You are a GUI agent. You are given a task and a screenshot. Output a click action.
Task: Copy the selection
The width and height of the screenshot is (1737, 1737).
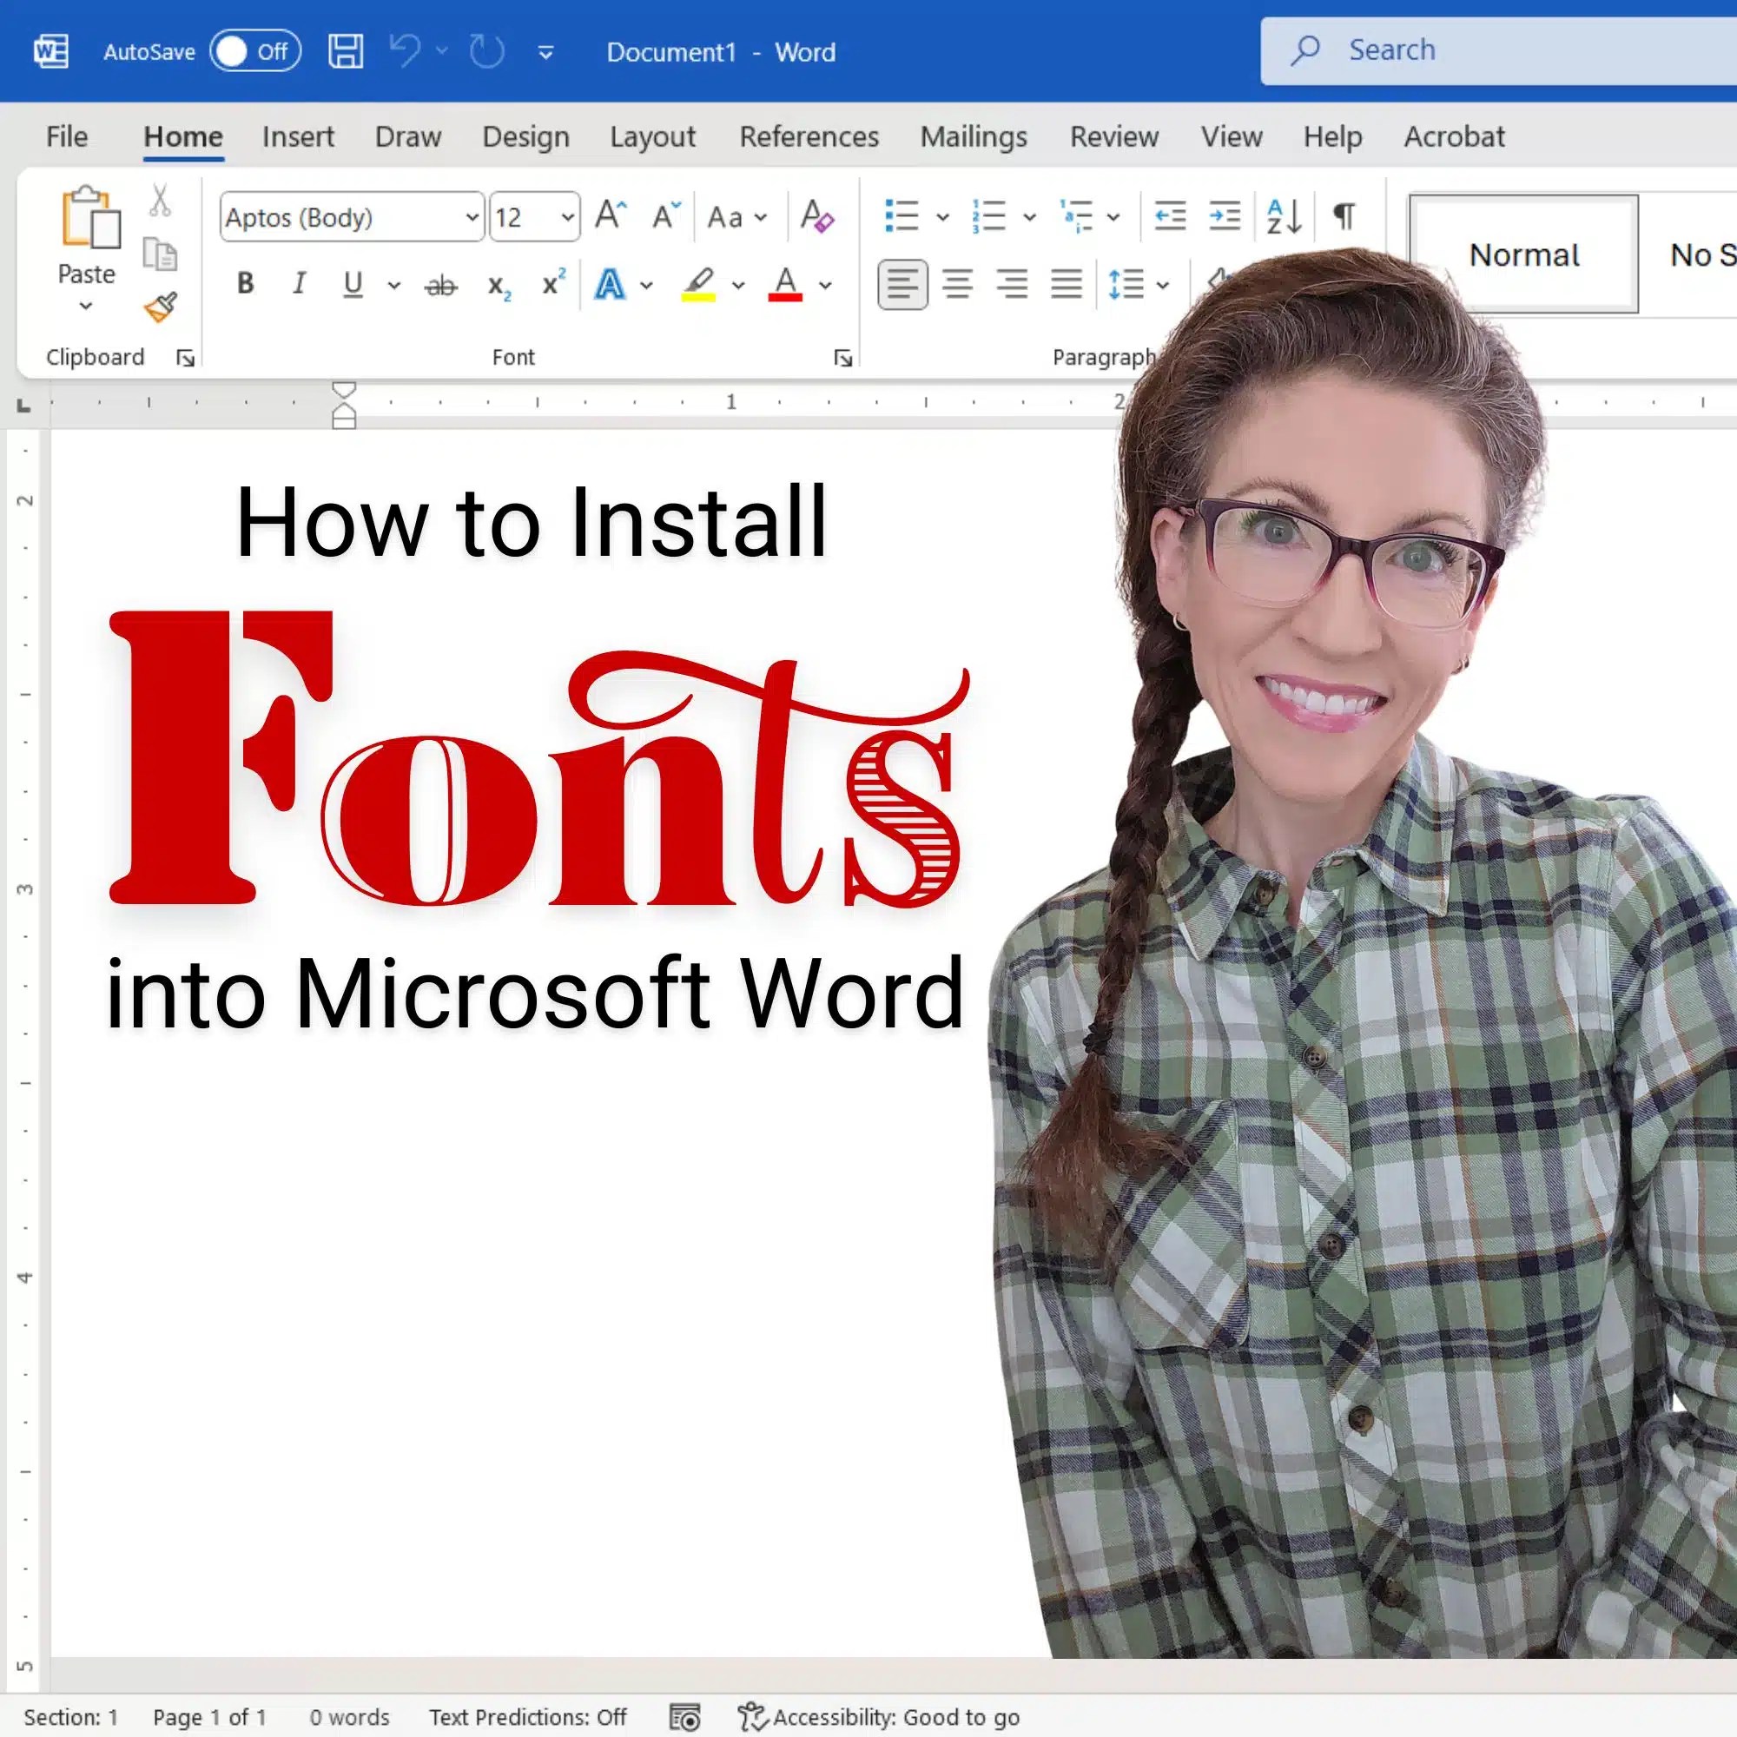pyautogui.click(x=160, y=254)
